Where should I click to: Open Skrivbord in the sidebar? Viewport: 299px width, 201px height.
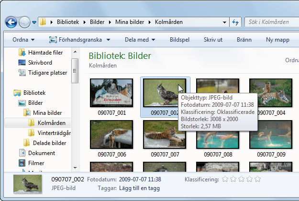[40, 63]
